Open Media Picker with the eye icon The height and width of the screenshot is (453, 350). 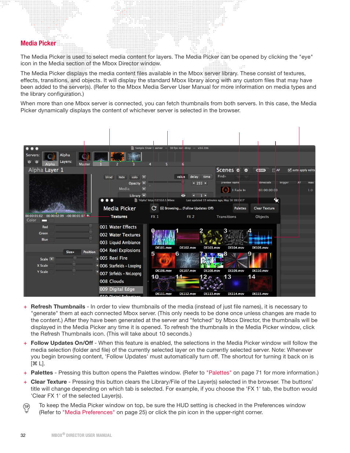click(183, 196)
